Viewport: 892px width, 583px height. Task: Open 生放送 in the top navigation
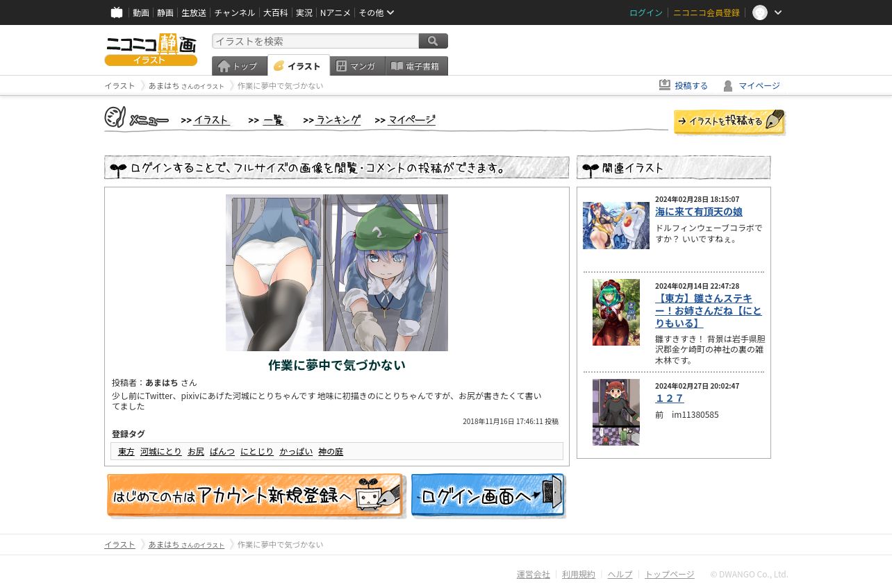[194, 12]
